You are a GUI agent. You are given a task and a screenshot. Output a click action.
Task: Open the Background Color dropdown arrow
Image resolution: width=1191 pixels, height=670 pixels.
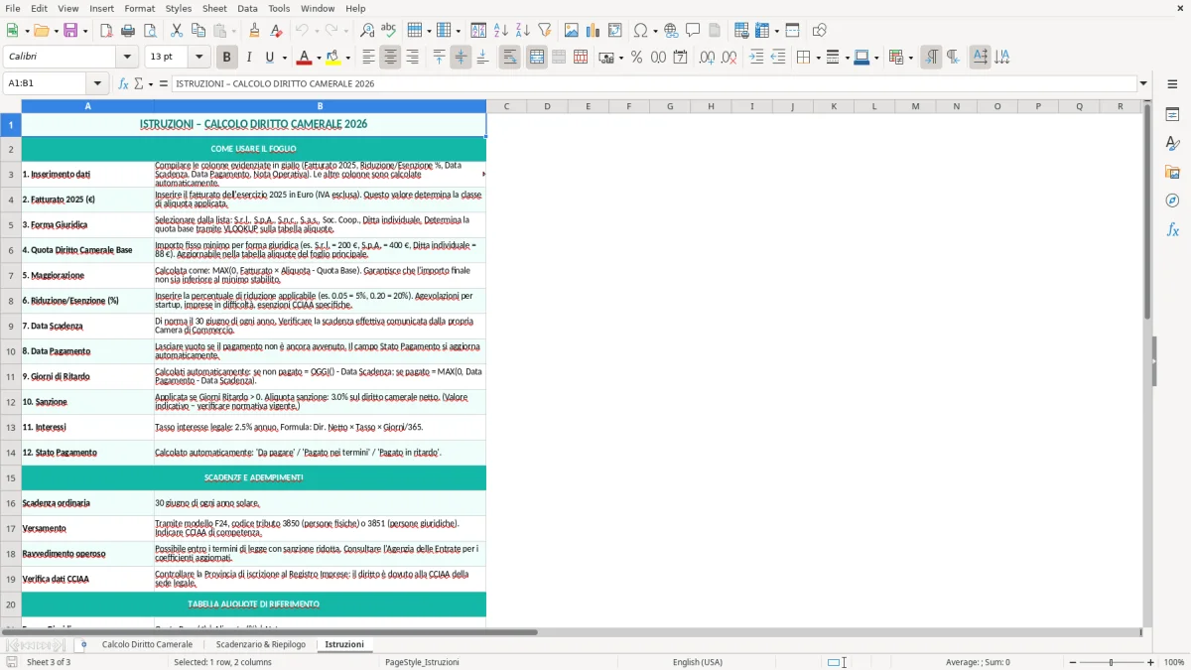point(347,58)
